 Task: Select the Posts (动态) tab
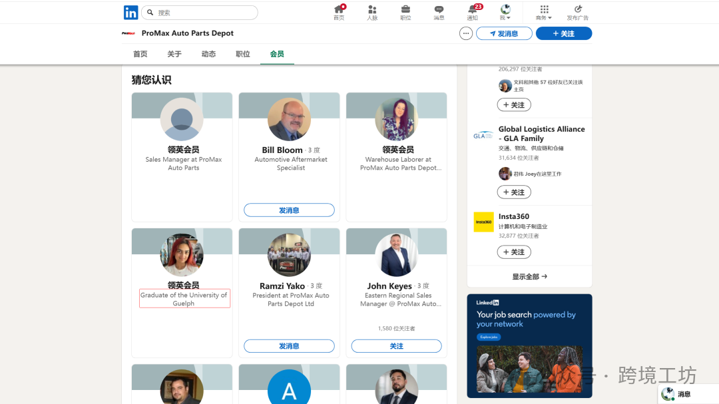coord(208,54)
